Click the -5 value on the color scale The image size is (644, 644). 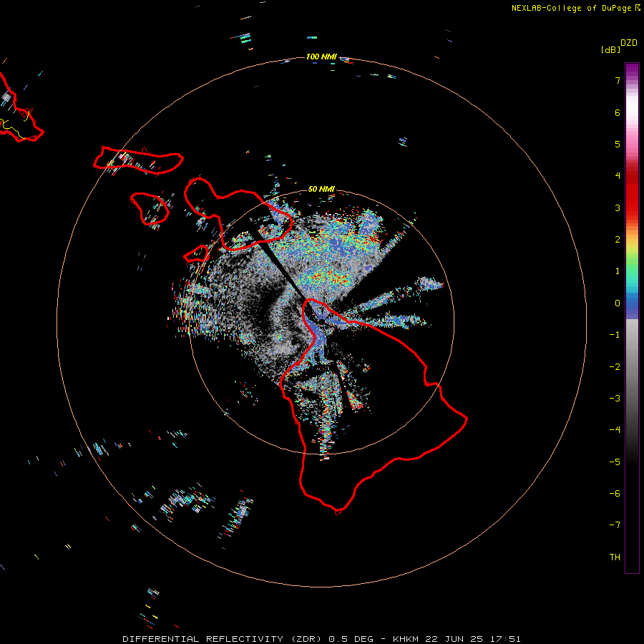click(x=615, y=462)
